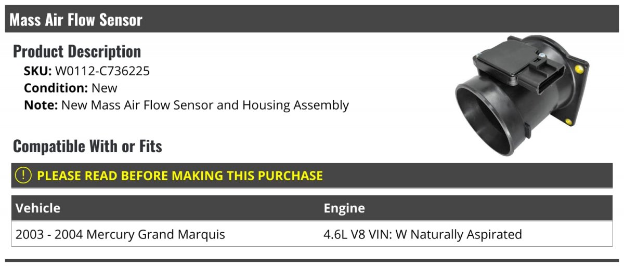Click the Engine column header
Screen dimensions: 624x267
pos(344,208)
